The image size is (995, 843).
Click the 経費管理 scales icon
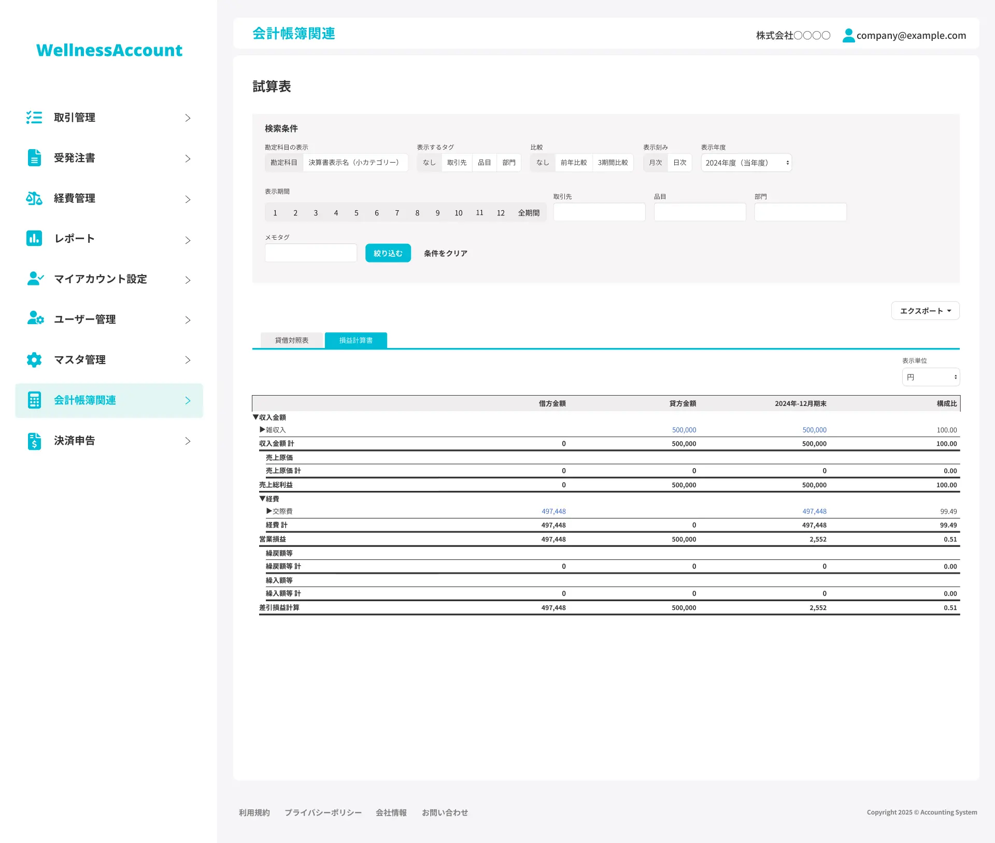tap(34, 198)
